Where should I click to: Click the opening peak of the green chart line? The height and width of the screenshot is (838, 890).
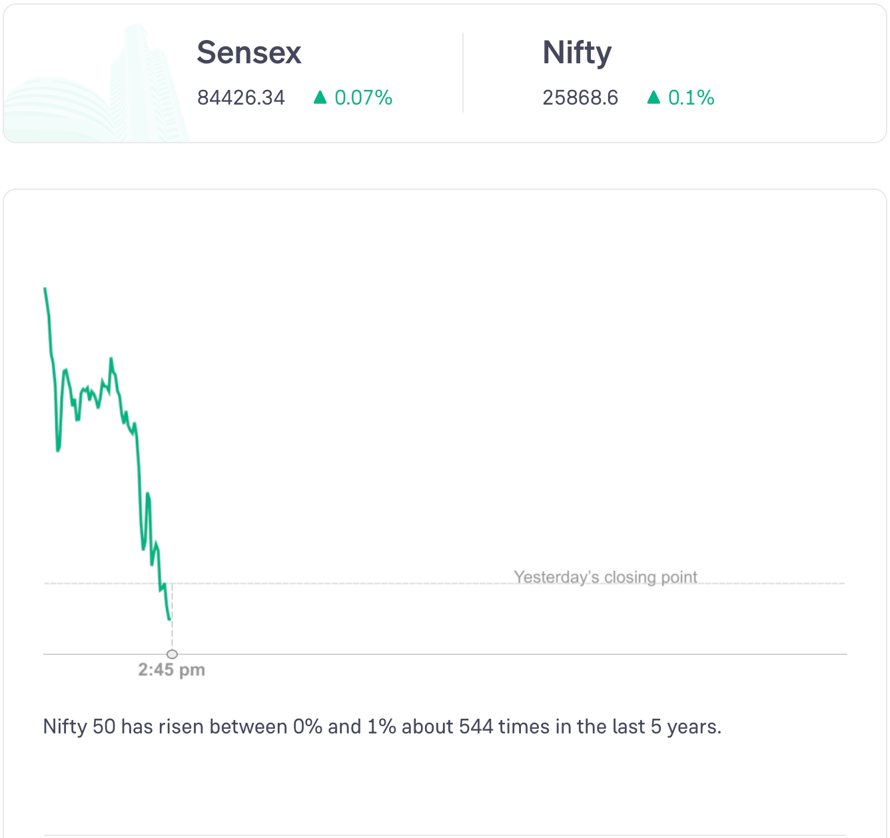click(45, 288)
